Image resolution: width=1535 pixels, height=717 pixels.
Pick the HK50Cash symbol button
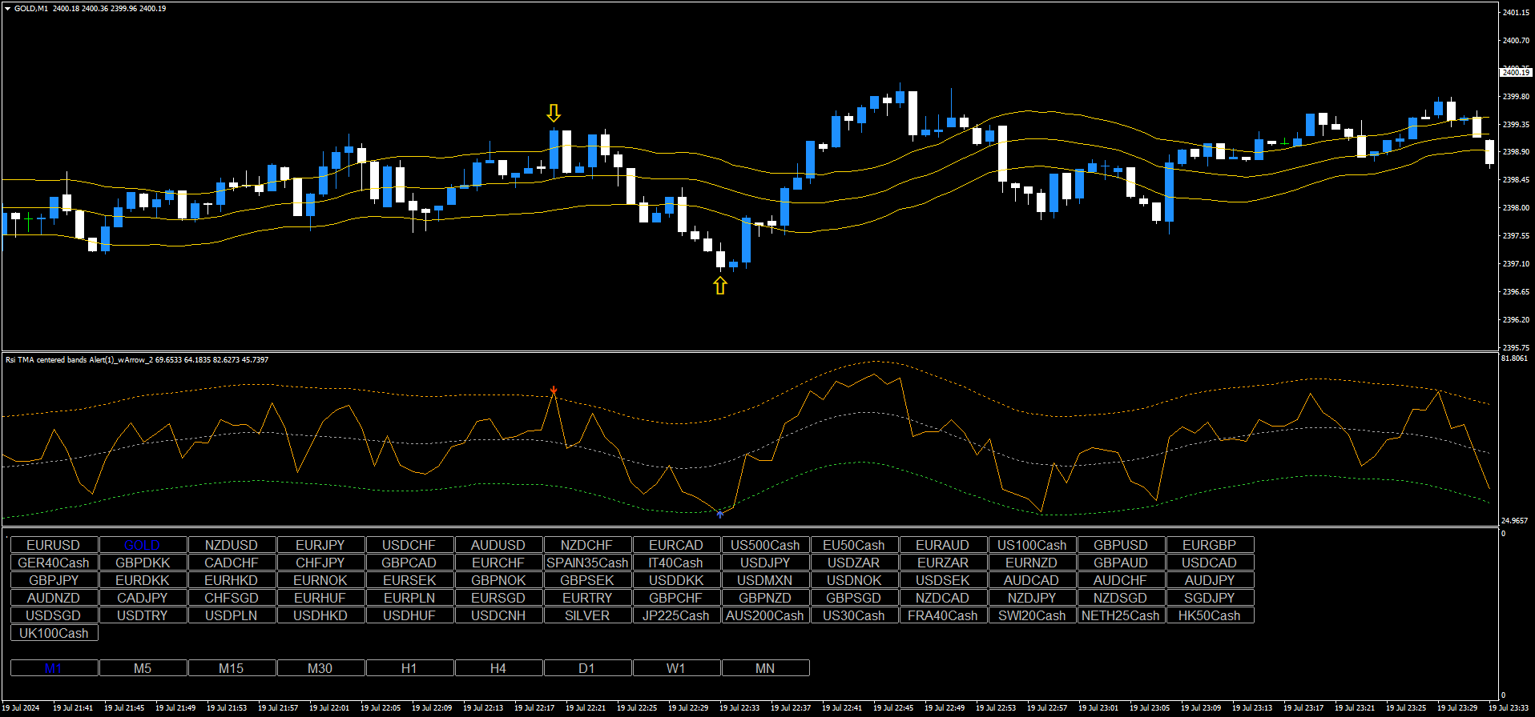1210,615
